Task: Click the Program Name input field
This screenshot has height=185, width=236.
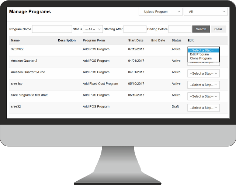Action: 52,29
